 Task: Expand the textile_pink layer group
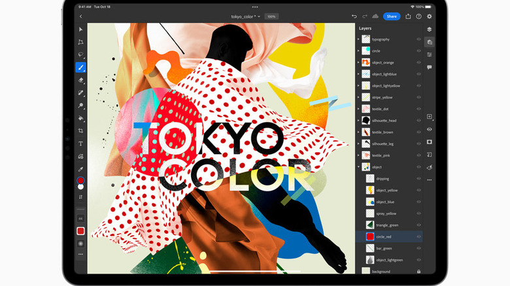(358, 155)
